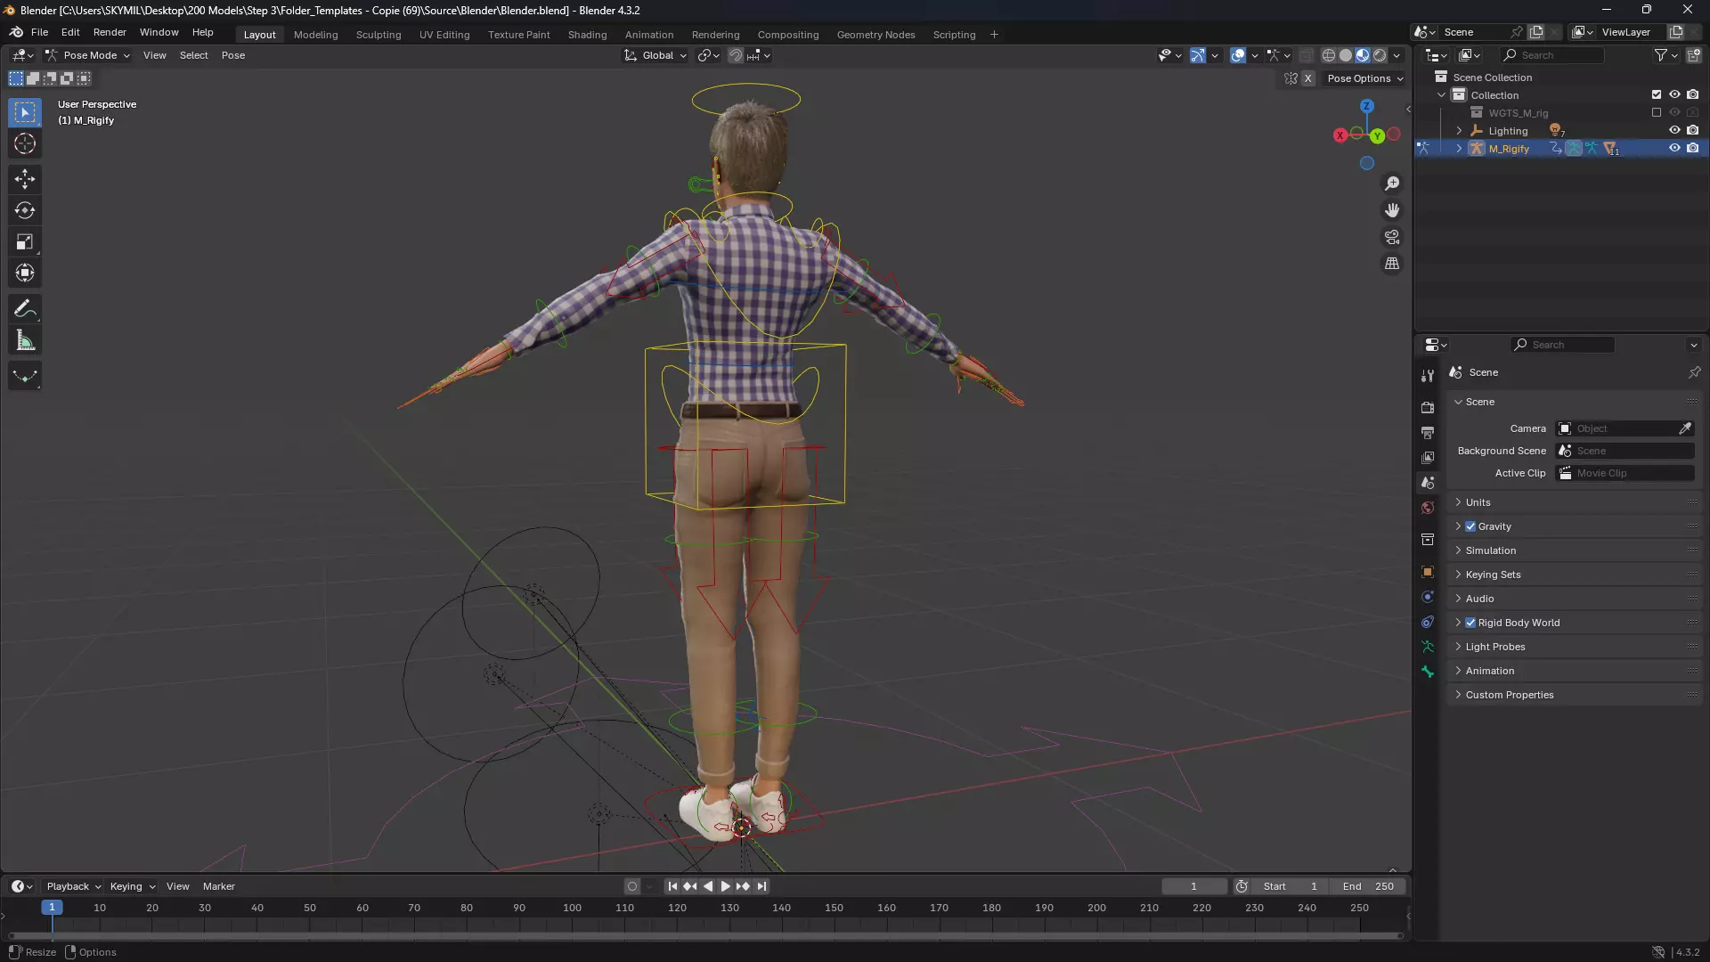Toggle camera view button in viewport

point(1392,237)
